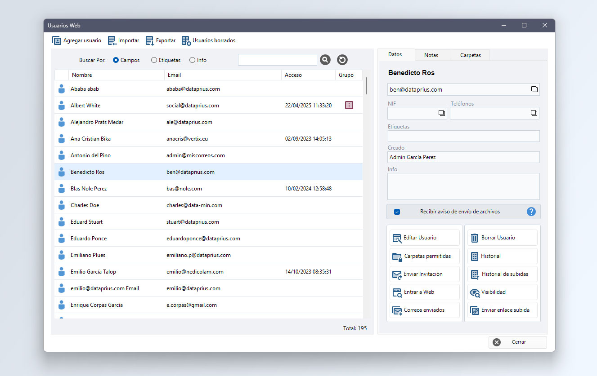The image size is (597, 376).
Task: Select the emilio@dataprius.com Email name row
Action: [x=208, y=288]
